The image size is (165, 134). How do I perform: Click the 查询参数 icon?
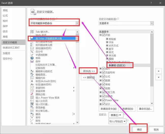pos(32,108)
